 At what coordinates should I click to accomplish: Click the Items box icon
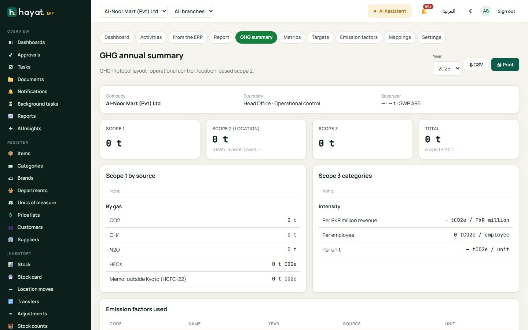pos(11,154)
